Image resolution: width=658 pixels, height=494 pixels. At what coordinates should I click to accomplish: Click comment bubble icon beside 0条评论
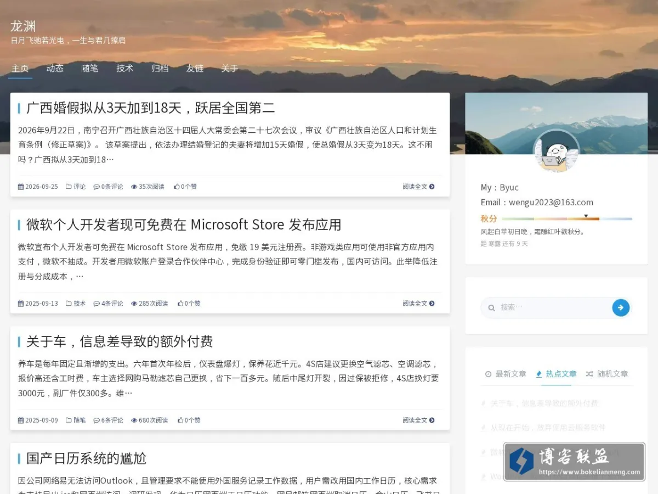click(x=97, y=187)
